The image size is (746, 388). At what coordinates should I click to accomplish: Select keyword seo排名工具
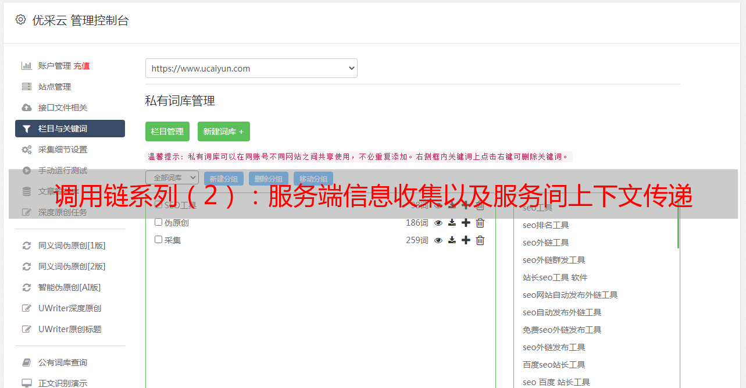coord(545,225)
